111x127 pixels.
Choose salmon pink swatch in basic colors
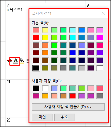[x=36, y=30]
